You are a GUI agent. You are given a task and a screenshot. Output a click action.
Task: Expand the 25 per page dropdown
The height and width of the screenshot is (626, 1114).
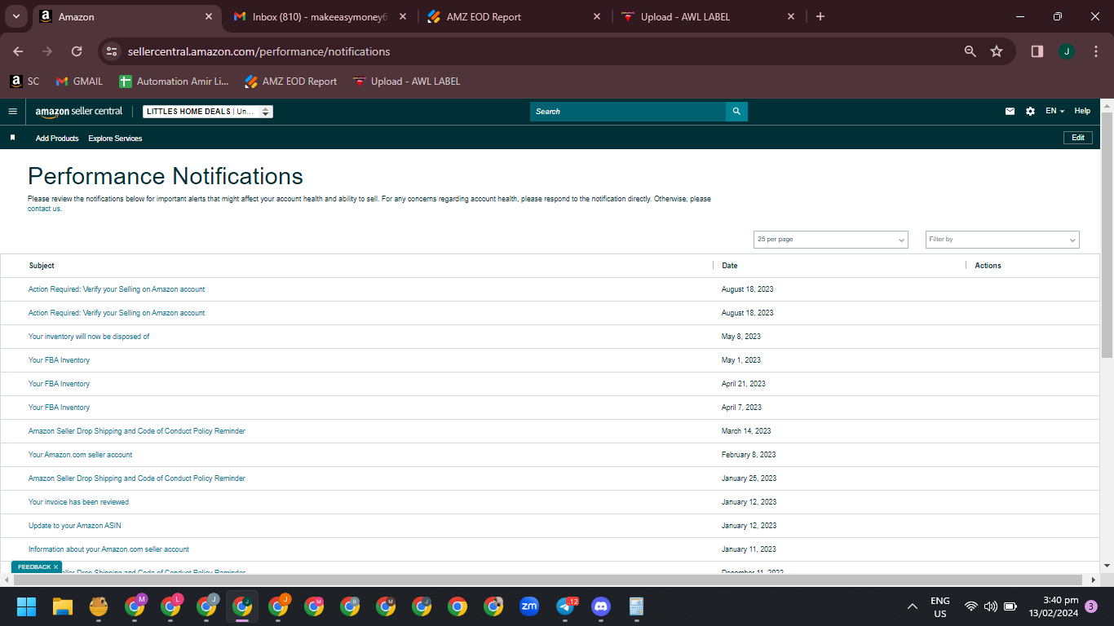point(831,240)
